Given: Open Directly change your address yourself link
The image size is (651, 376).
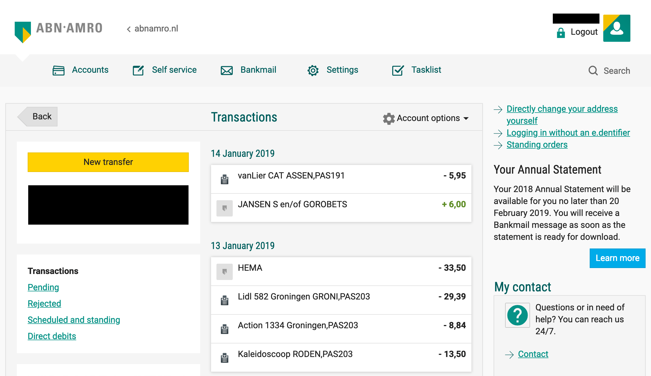Looking at the screenshot, I should pos(562,114).
